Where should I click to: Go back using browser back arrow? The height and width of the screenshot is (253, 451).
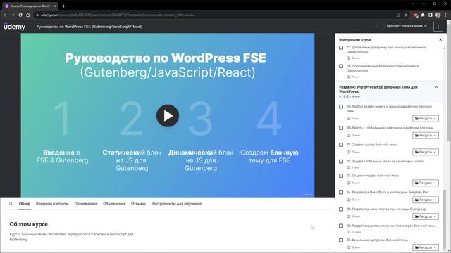[5, 15]
